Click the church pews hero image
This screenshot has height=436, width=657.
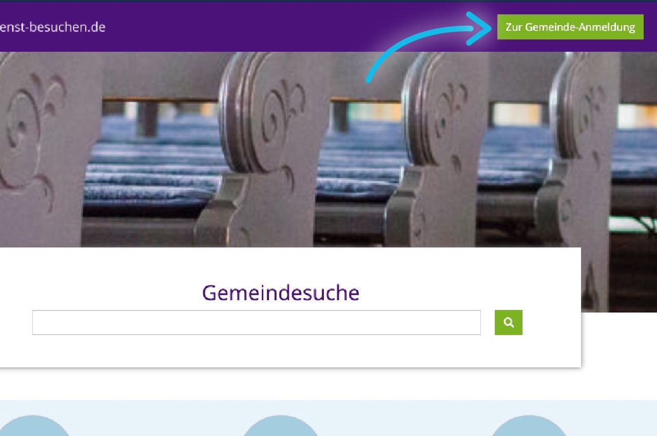point(328,149)
